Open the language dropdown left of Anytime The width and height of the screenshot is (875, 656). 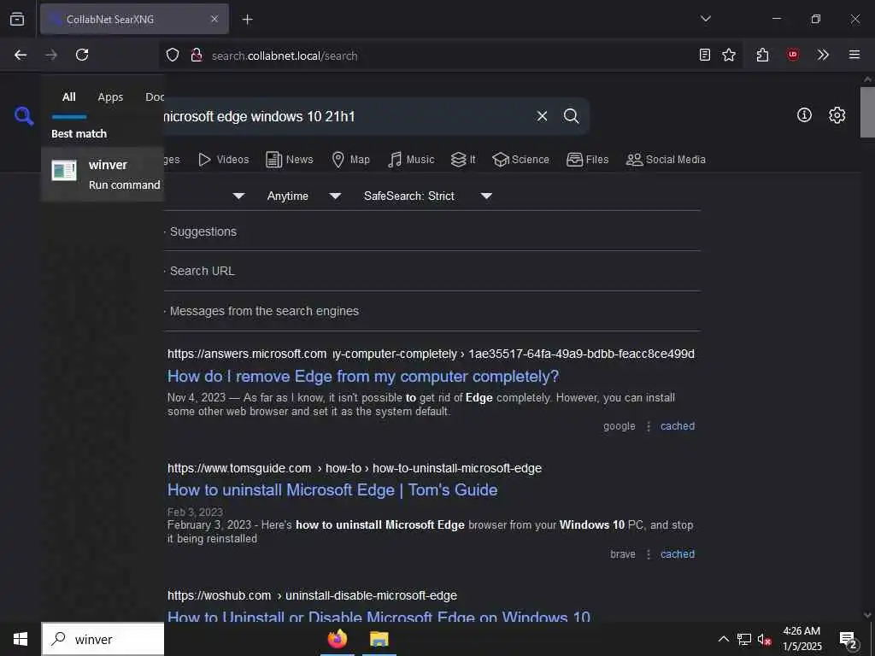[x=238, y=196]
